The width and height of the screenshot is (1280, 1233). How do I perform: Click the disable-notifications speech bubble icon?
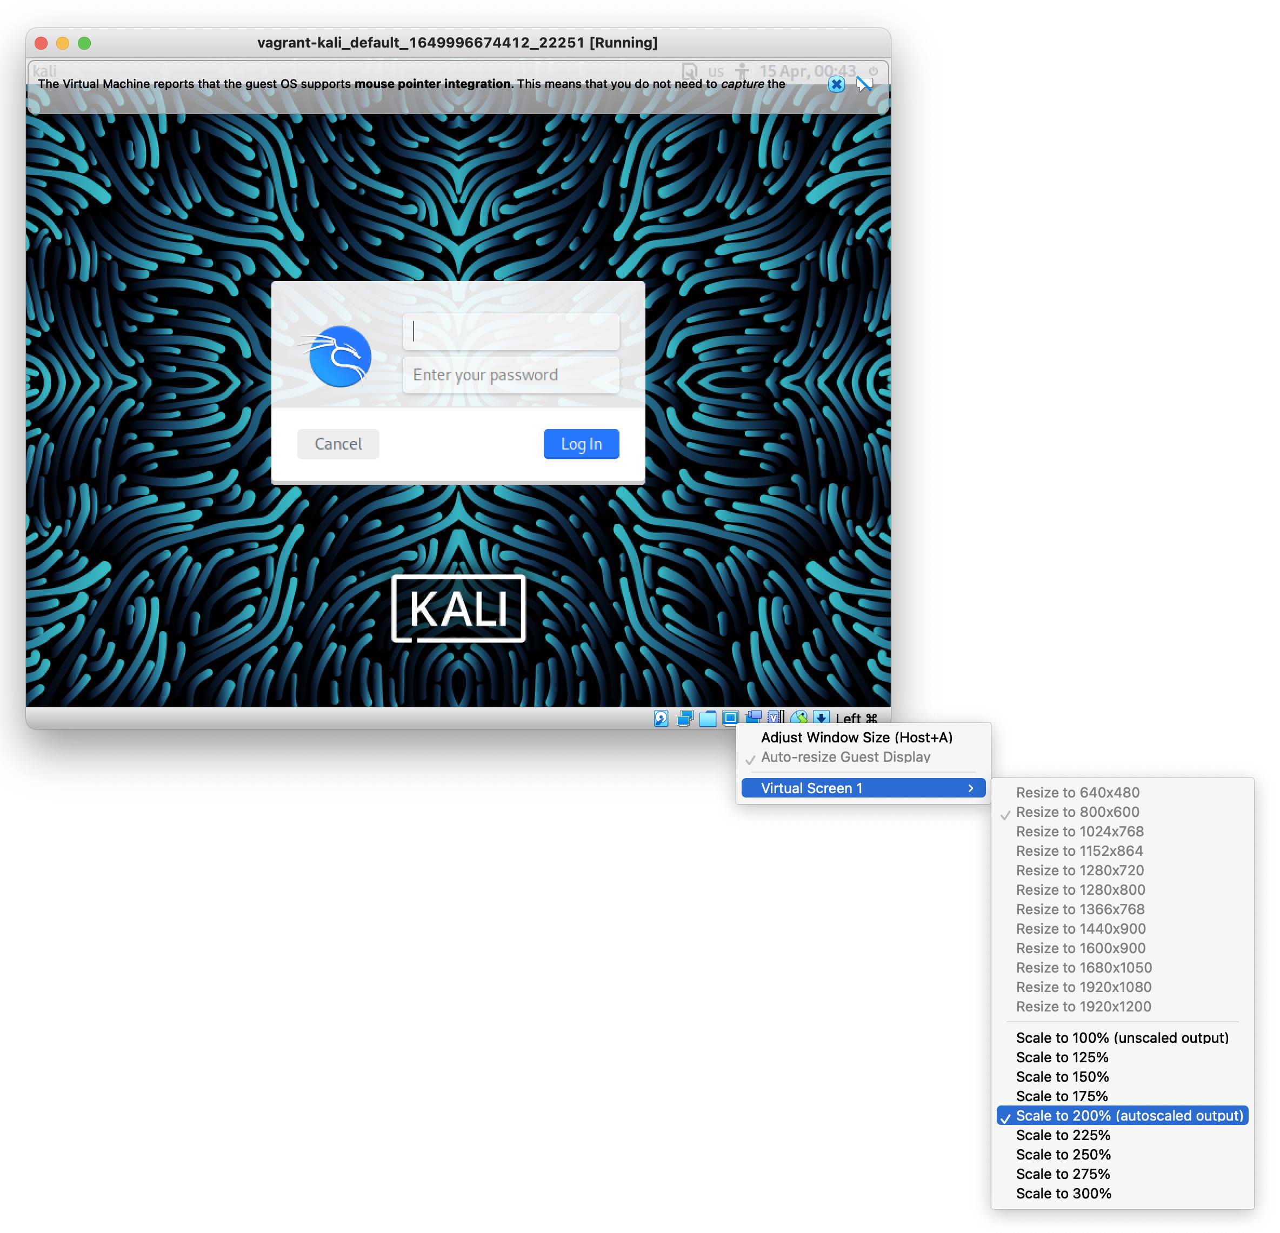(x=863, y=84)
